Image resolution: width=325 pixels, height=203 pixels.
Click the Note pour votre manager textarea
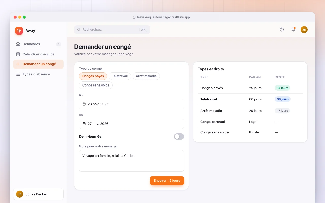pyautogui.click(x=132, y=161)
